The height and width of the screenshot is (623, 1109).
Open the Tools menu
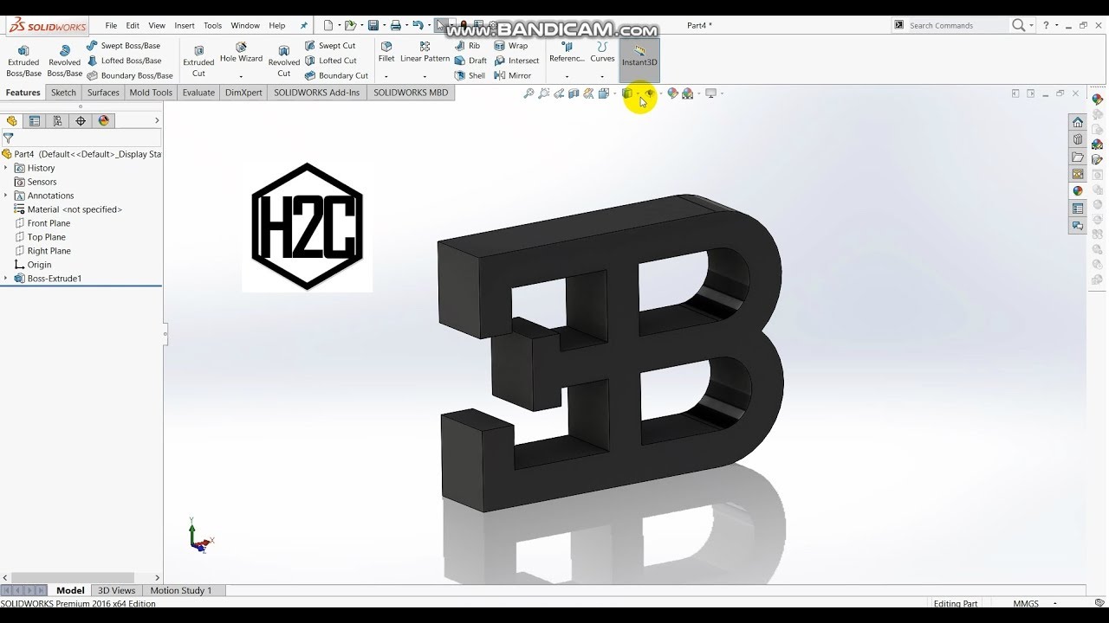(212, 26)
